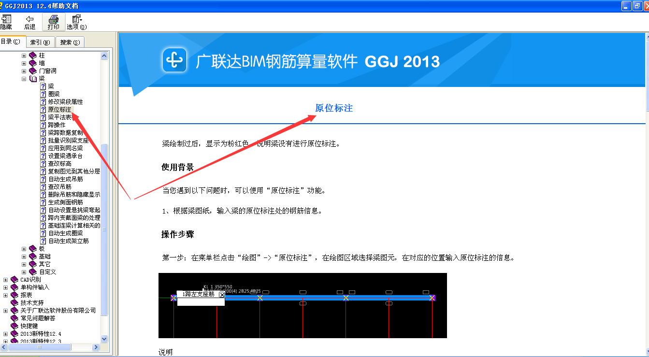649x357 pixels.
Task: Open the 自动生成架立筋 topic
Action: click(68, 241)
